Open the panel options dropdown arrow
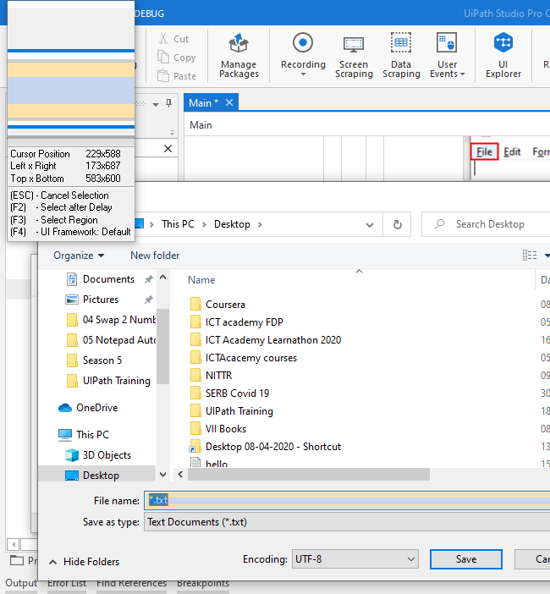Screen dimensions: 550x594 point(156,104)
